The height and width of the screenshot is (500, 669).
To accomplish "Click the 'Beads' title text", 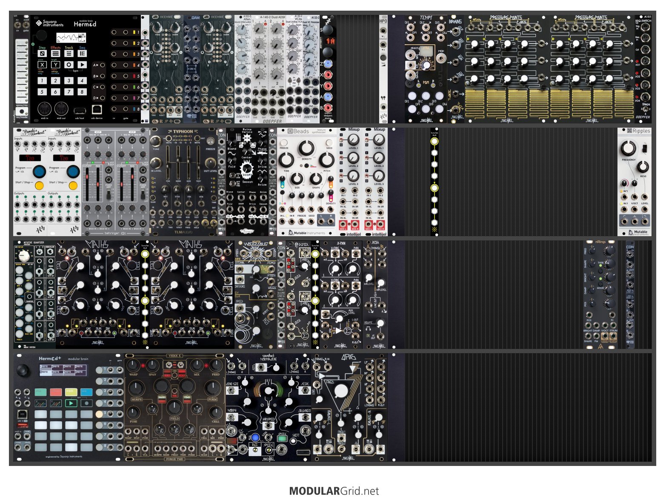I will point(301,131).
